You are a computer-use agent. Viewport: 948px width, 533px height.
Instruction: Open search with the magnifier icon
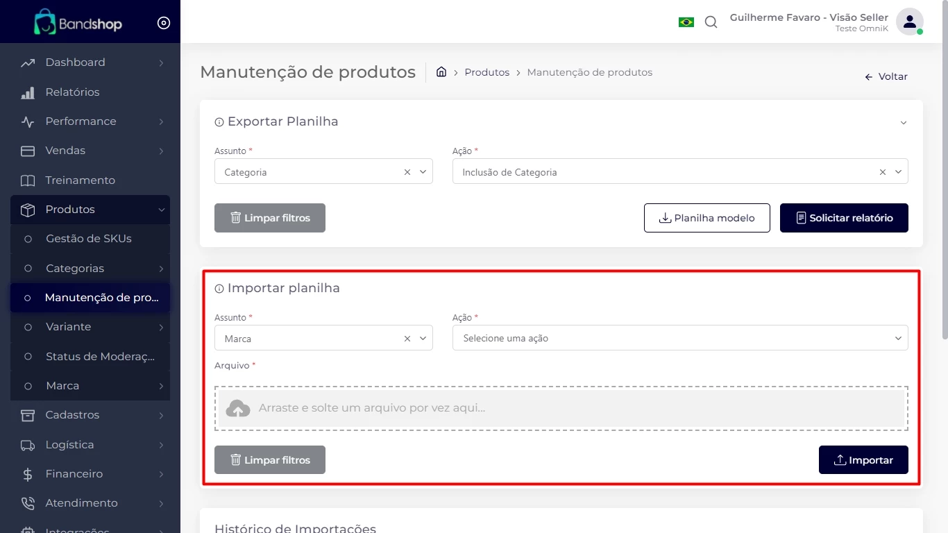[x=711, y=22]
